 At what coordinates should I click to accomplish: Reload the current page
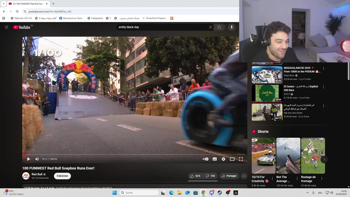tap(17, 11)
